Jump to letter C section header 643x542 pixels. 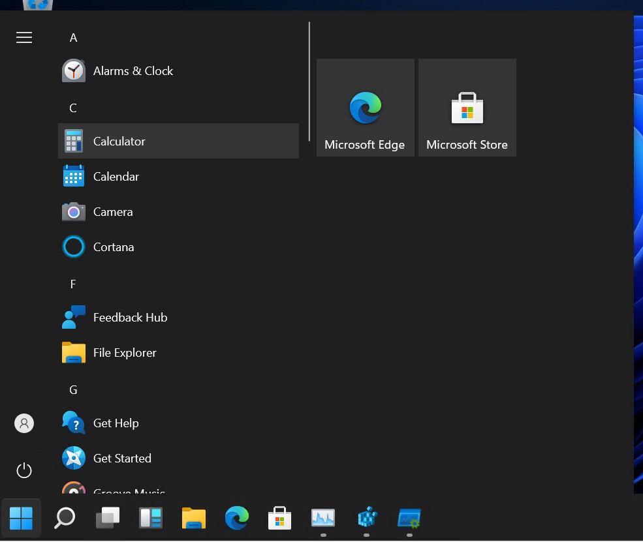click(73, 108)
